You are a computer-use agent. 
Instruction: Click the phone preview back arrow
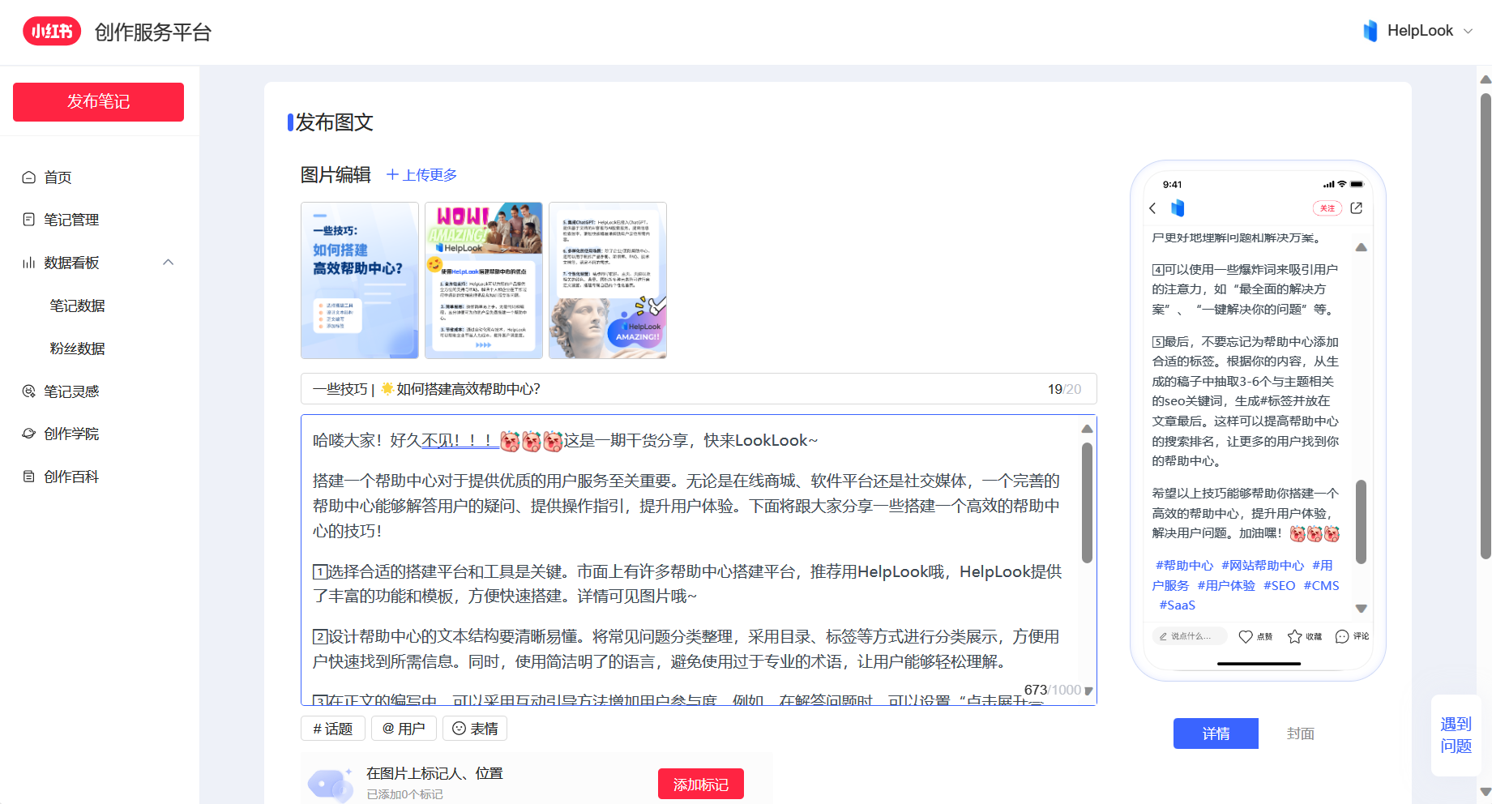1153,208
